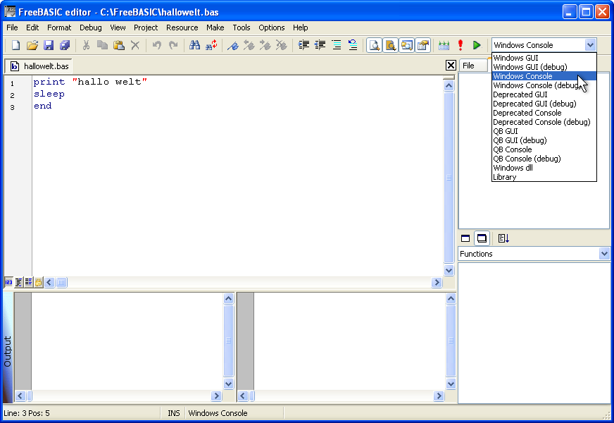Image resolution: width=614 pixels, height=423 pixels.
Task: Click editor vertical scrollbar down arrow
Action: click(449, 270)
